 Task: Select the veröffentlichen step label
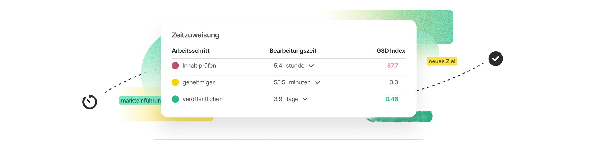(x=203, y=99)
